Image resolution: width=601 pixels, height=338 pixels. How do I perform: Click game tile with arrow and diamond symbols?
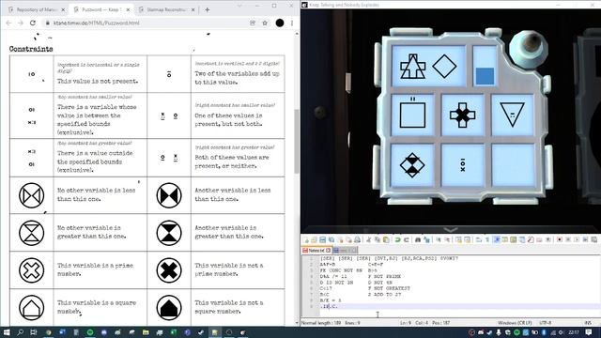click(428, 67)
